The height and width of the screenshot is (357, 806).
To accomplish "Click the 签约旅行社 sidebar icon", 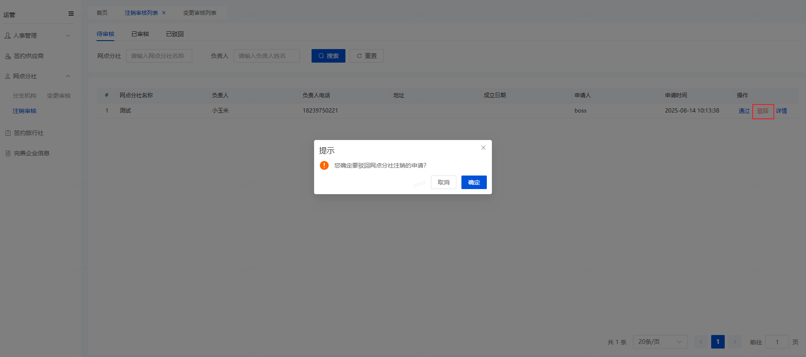I will [x=8, y=133].
